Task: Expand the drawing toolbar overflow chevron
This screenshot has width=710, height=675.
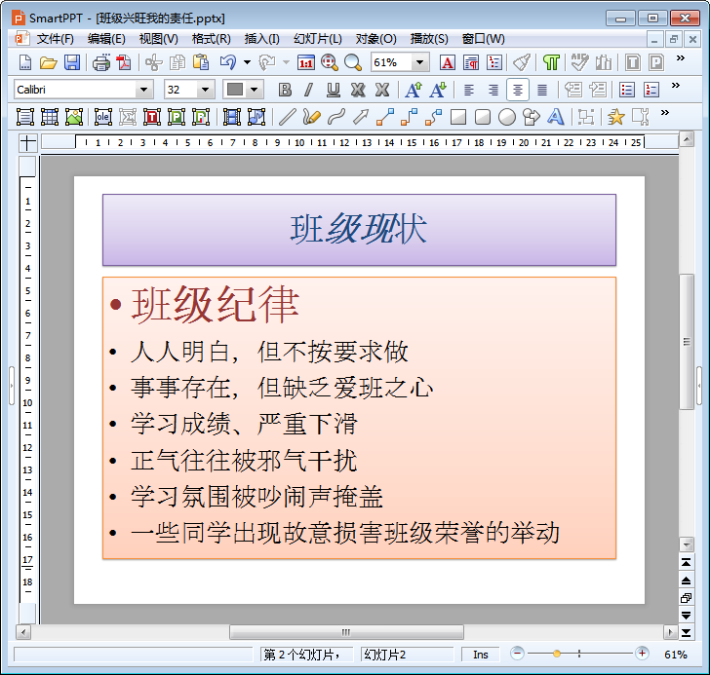Action: pos(665,113)
